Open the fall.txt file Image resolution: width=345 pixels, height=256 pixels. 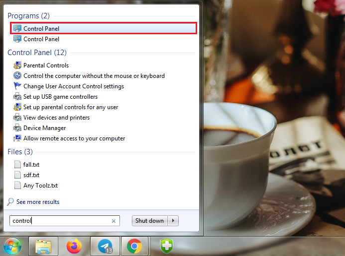(31, 165)
